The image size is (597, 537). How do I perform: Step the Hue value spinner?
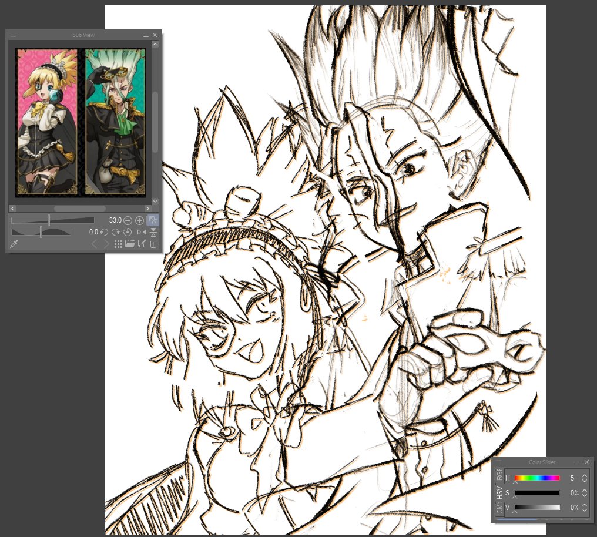click(x=585, y=478)
